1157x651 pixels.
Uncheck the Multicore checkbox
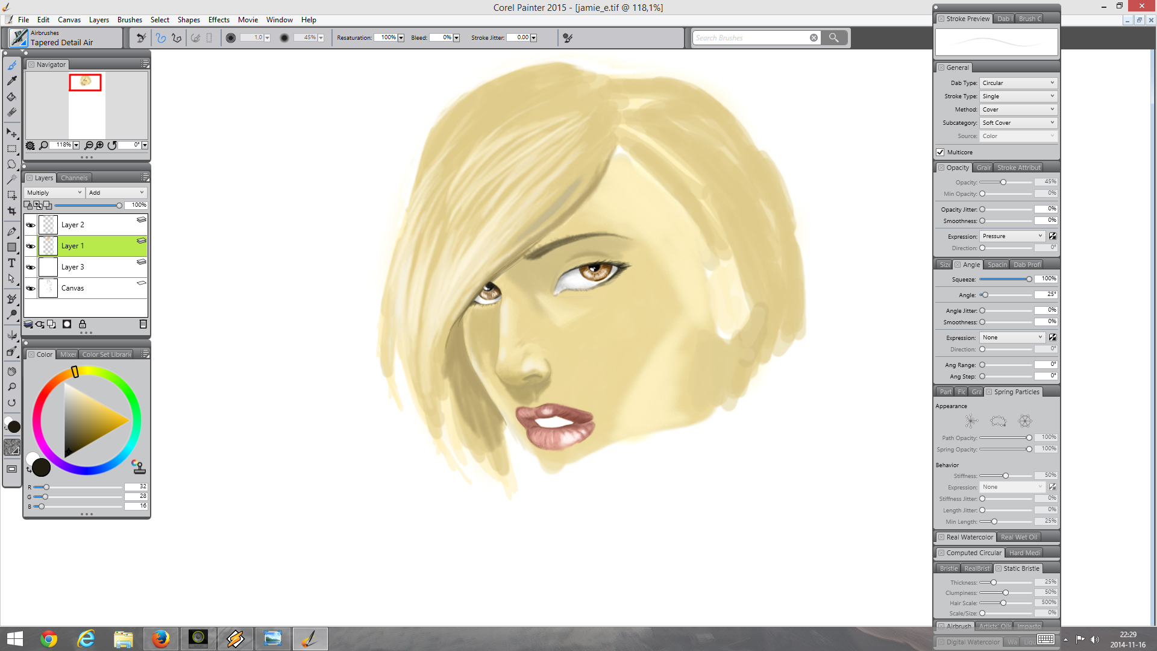click(940, 153)
